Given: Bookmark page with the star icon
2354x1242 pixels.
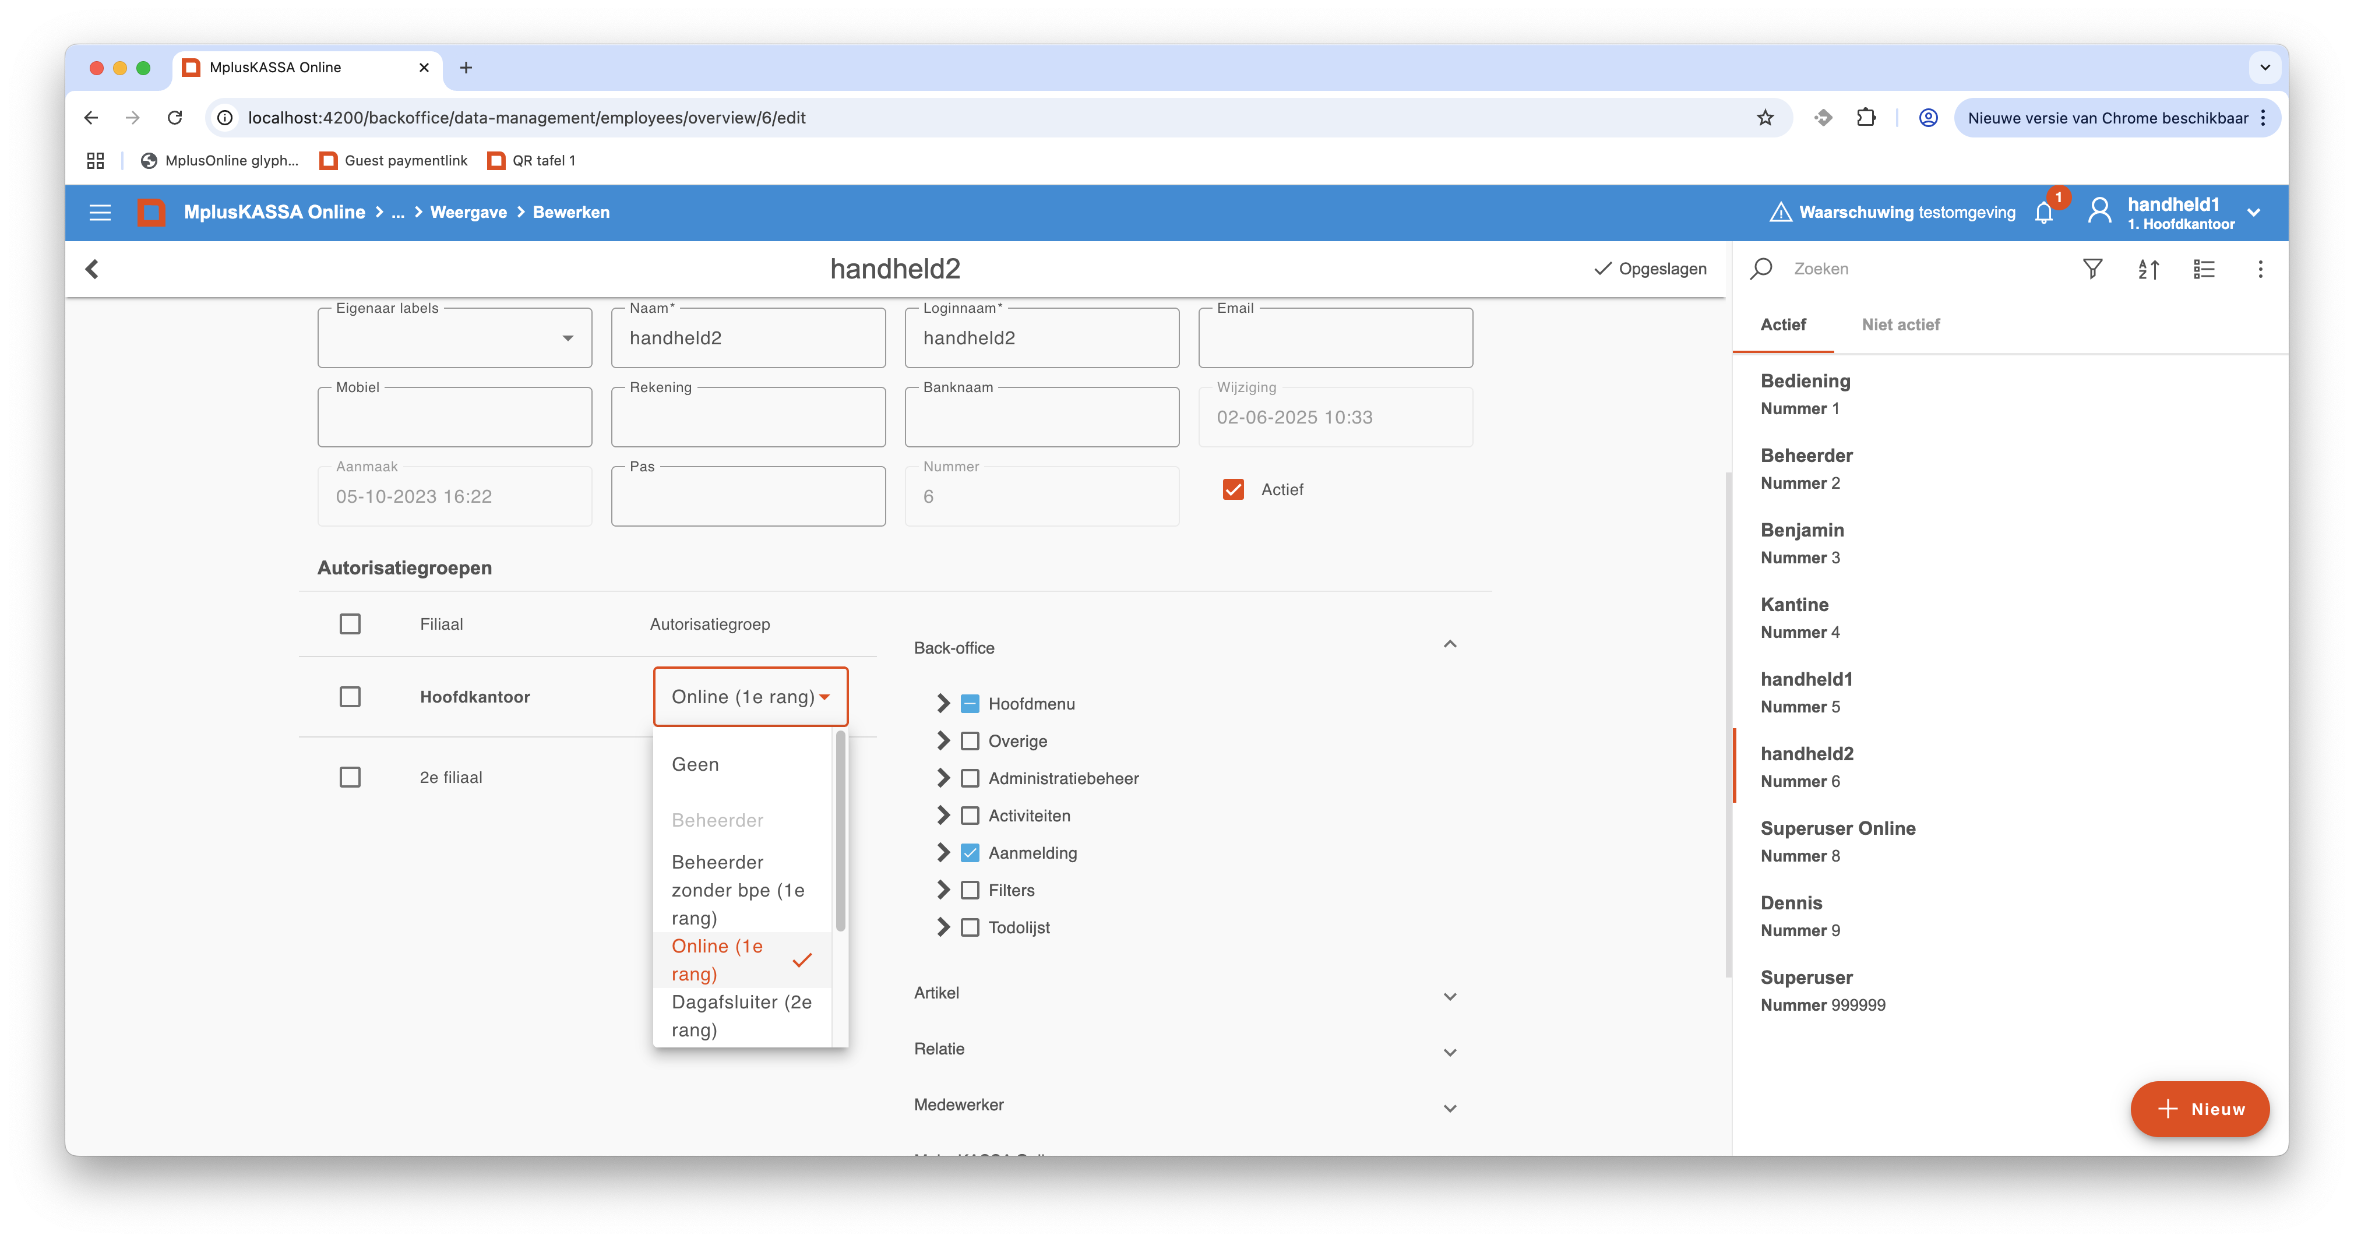Looking at the screenshot, I should coord(1764,117).
